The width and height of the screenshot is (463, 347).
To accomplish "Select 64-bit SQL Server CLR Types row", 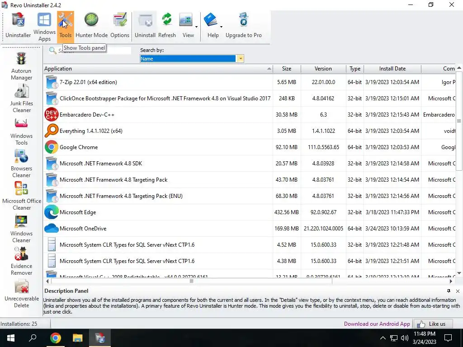I will [250, 261].
